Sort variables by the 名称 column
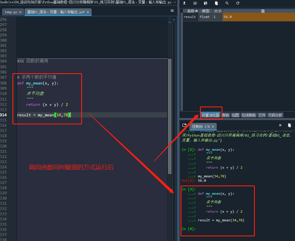 191,11
